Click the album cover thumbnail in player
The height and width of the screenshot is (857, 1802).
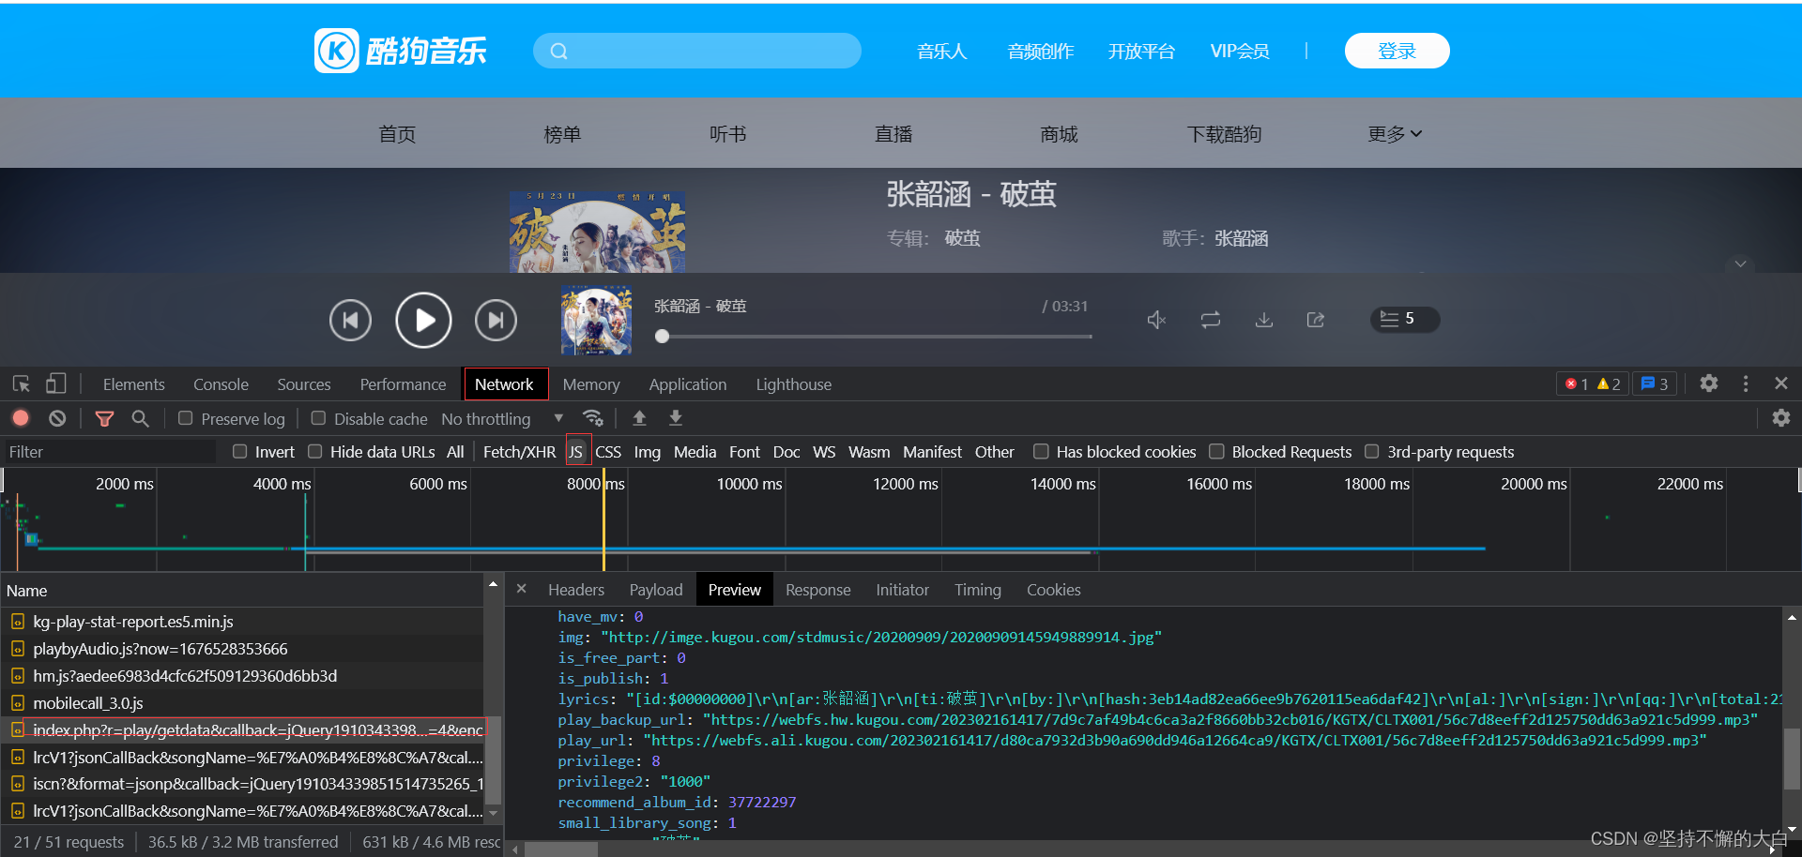(596, 321)
